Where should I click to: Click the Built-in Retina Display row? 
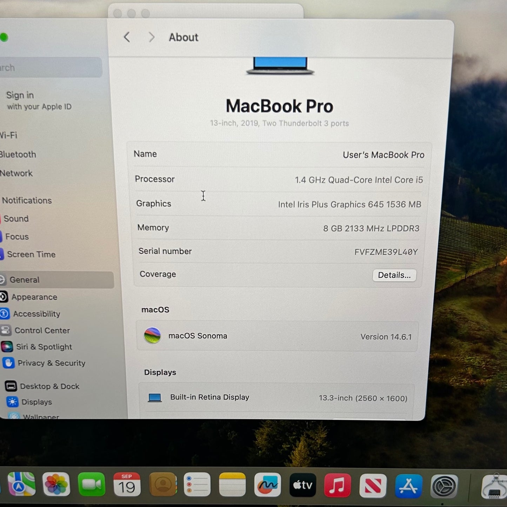(277, 398)
